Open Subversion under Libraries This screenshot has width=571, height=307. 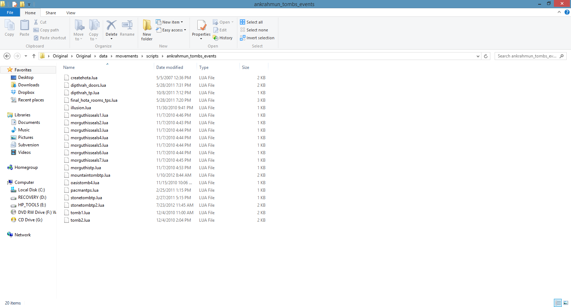[x=29, y=145]
